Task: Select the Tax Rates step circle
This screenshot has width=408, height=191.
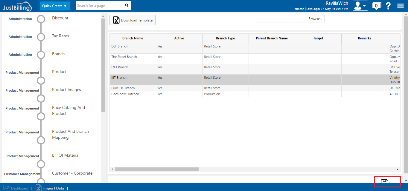Action: (41, 37)
